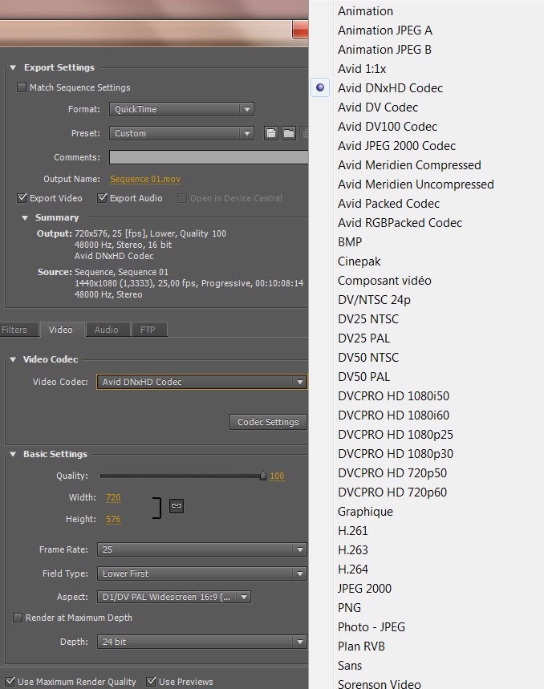
Task: Select Composant vidéo codec
Action: (x=384, y=281)
